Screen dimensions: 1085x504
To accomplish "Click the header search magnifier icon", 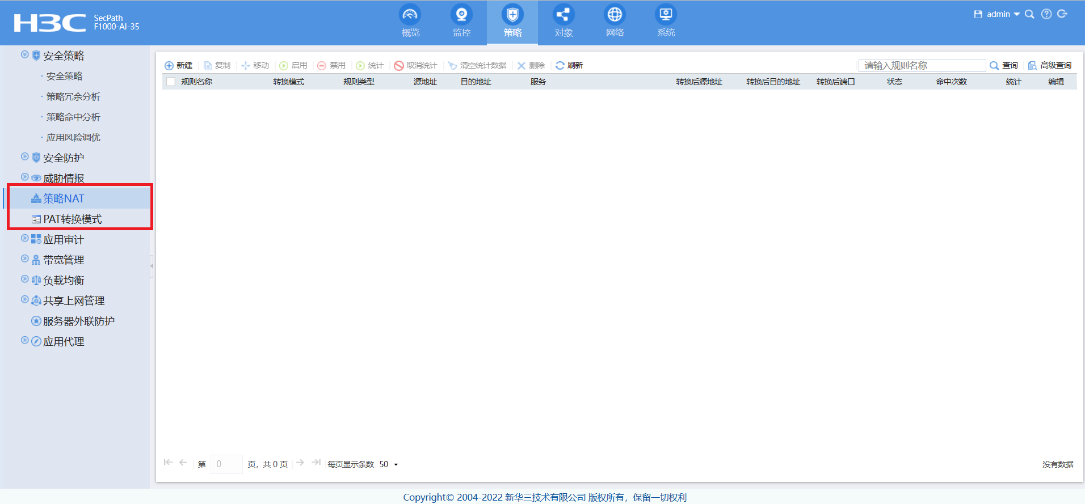I will point(1029,14).
